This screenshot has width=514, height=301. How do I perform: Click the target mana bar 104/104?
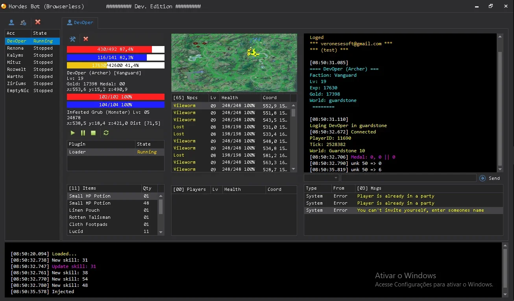tap(116, 105)
